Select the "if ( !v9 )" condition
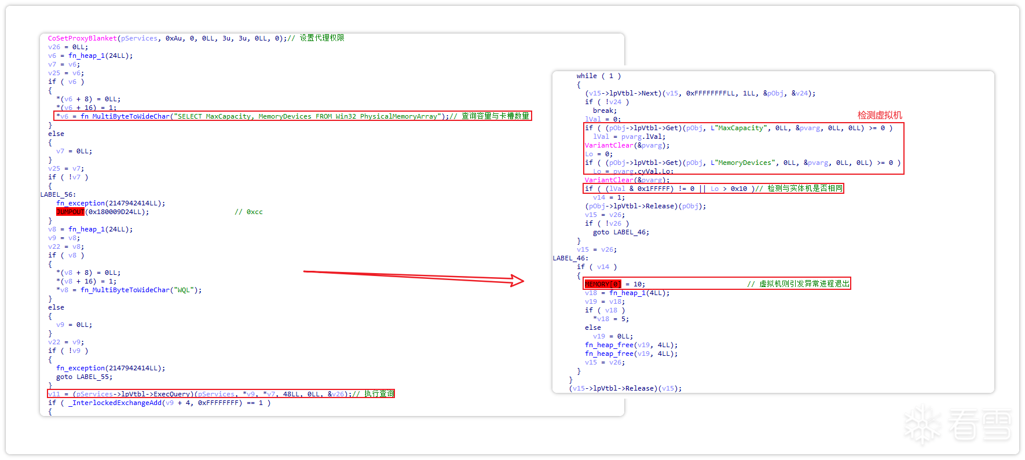The image size is (1025, 460). coord(68,351)
